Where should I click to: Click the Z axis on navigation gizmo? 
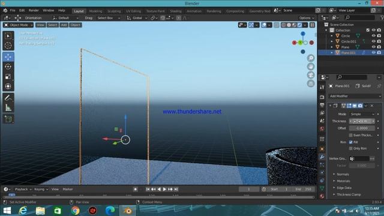(303, 34)
